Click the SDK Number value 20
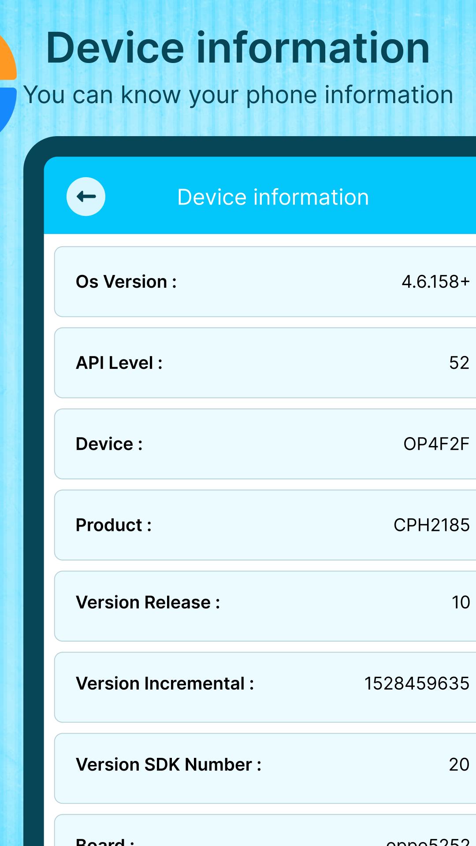 pyautogui.click(x=459, y=764)
